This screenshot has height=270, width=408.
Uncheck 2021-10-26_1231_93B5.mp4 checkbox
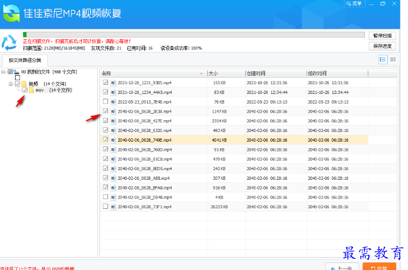[x=105, y=82]
